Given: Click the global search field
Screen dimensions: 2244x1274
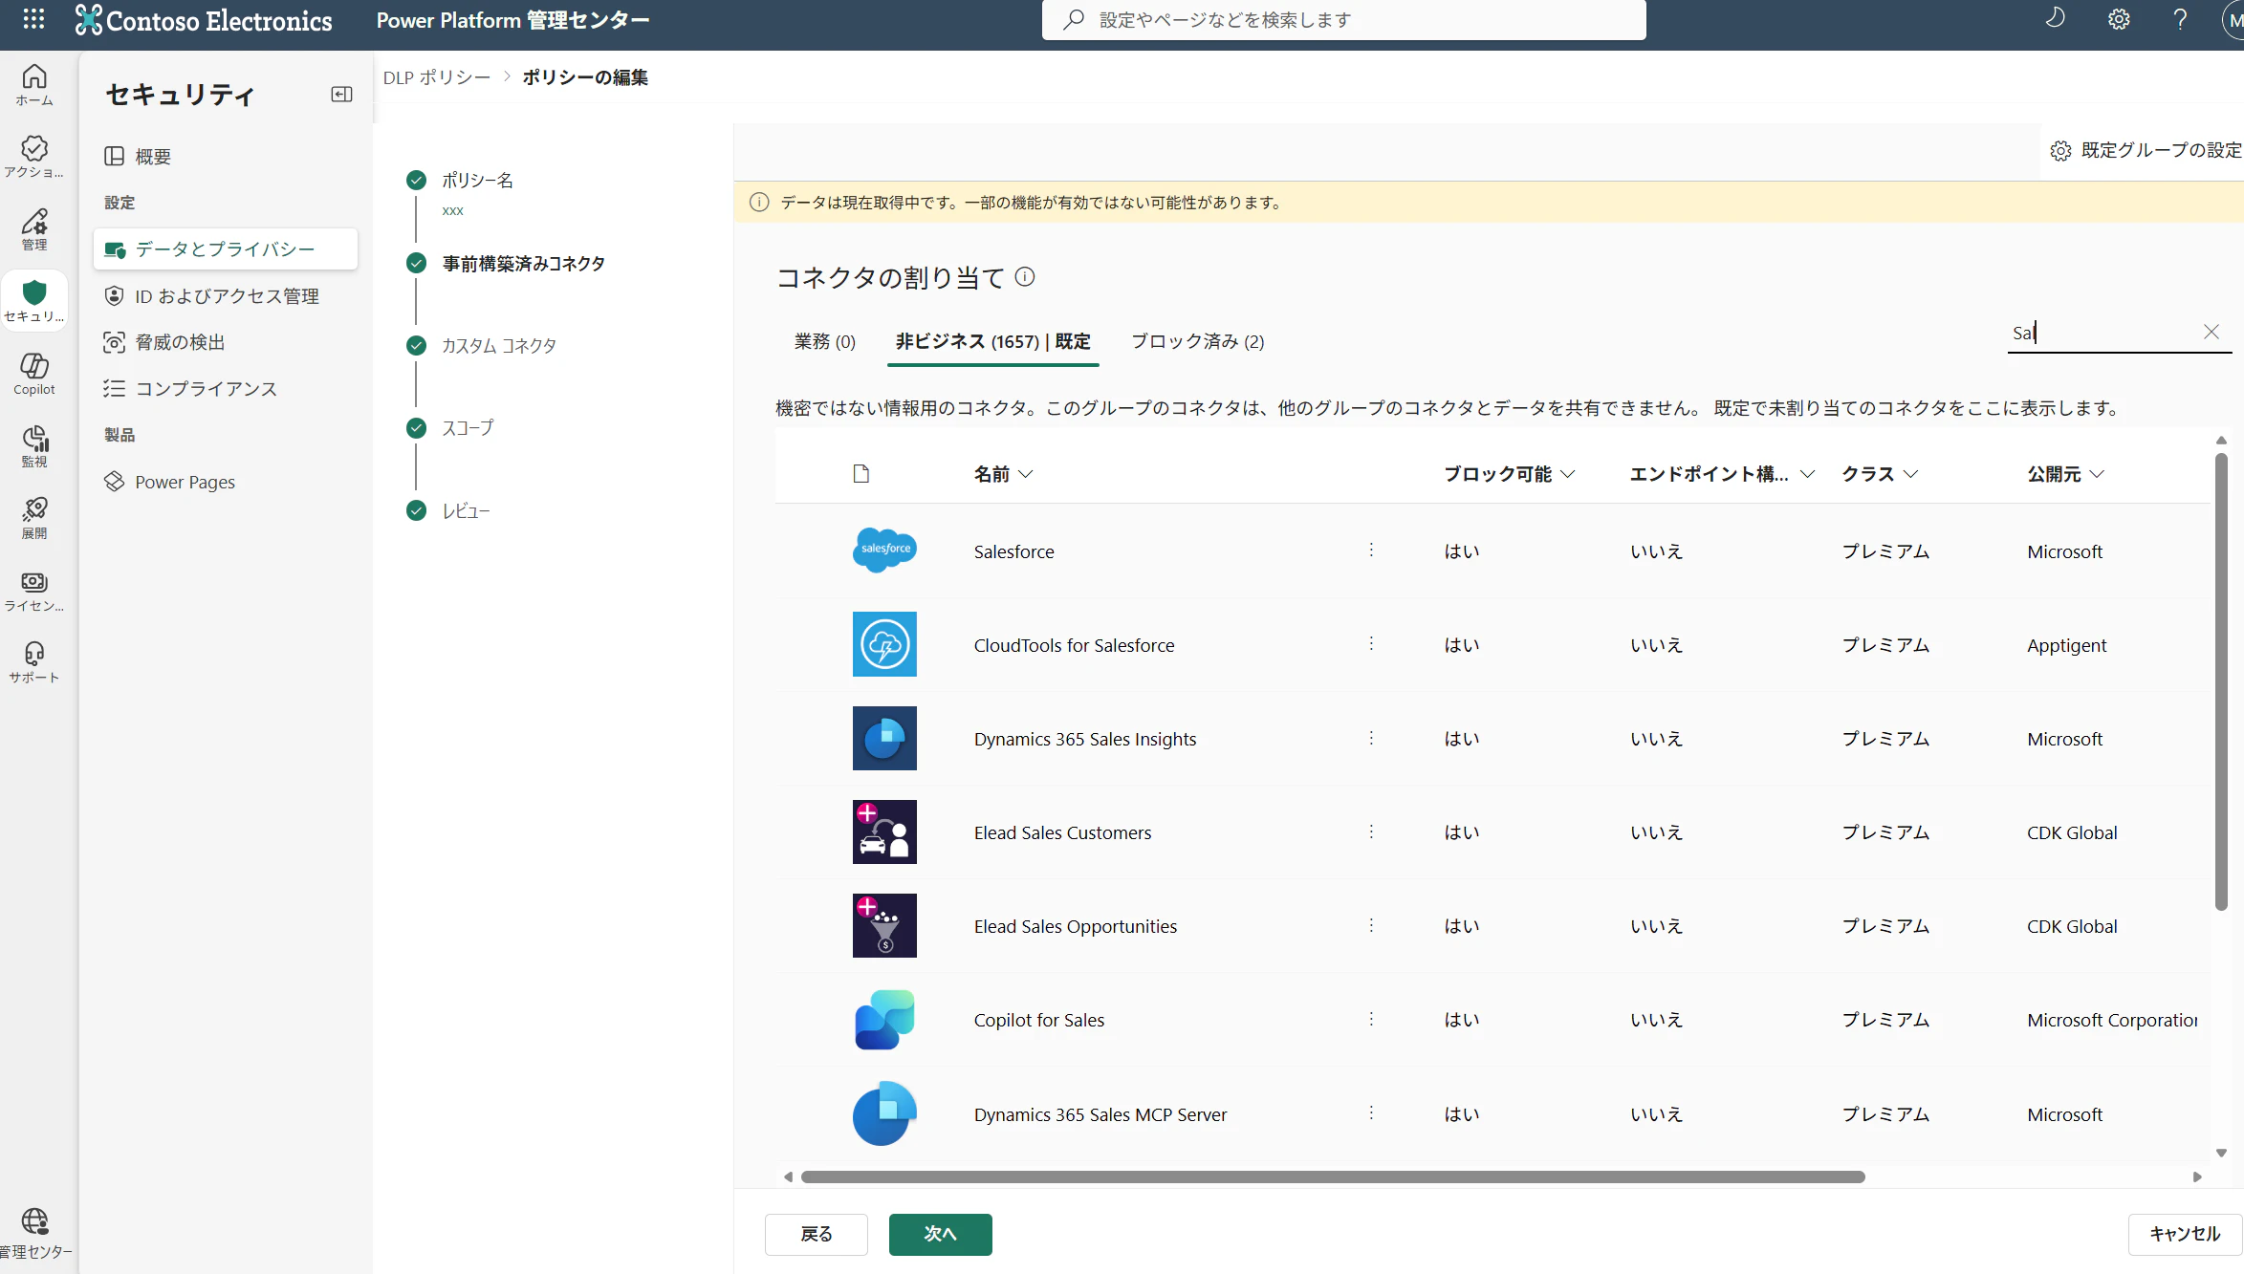Looking at the screenshot, I should 1343,19.
